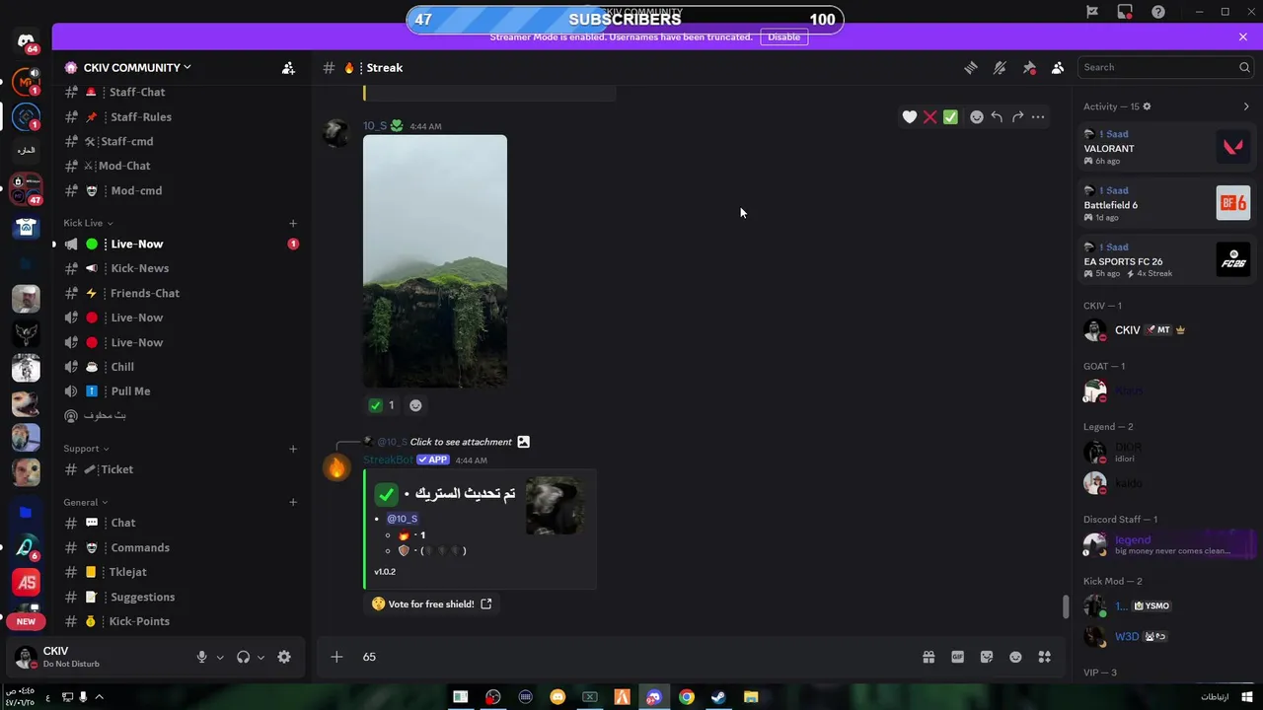This screenshot has height=710, width=1263.
Task: Collapse the Kick Live category
Action: point(88,223)
